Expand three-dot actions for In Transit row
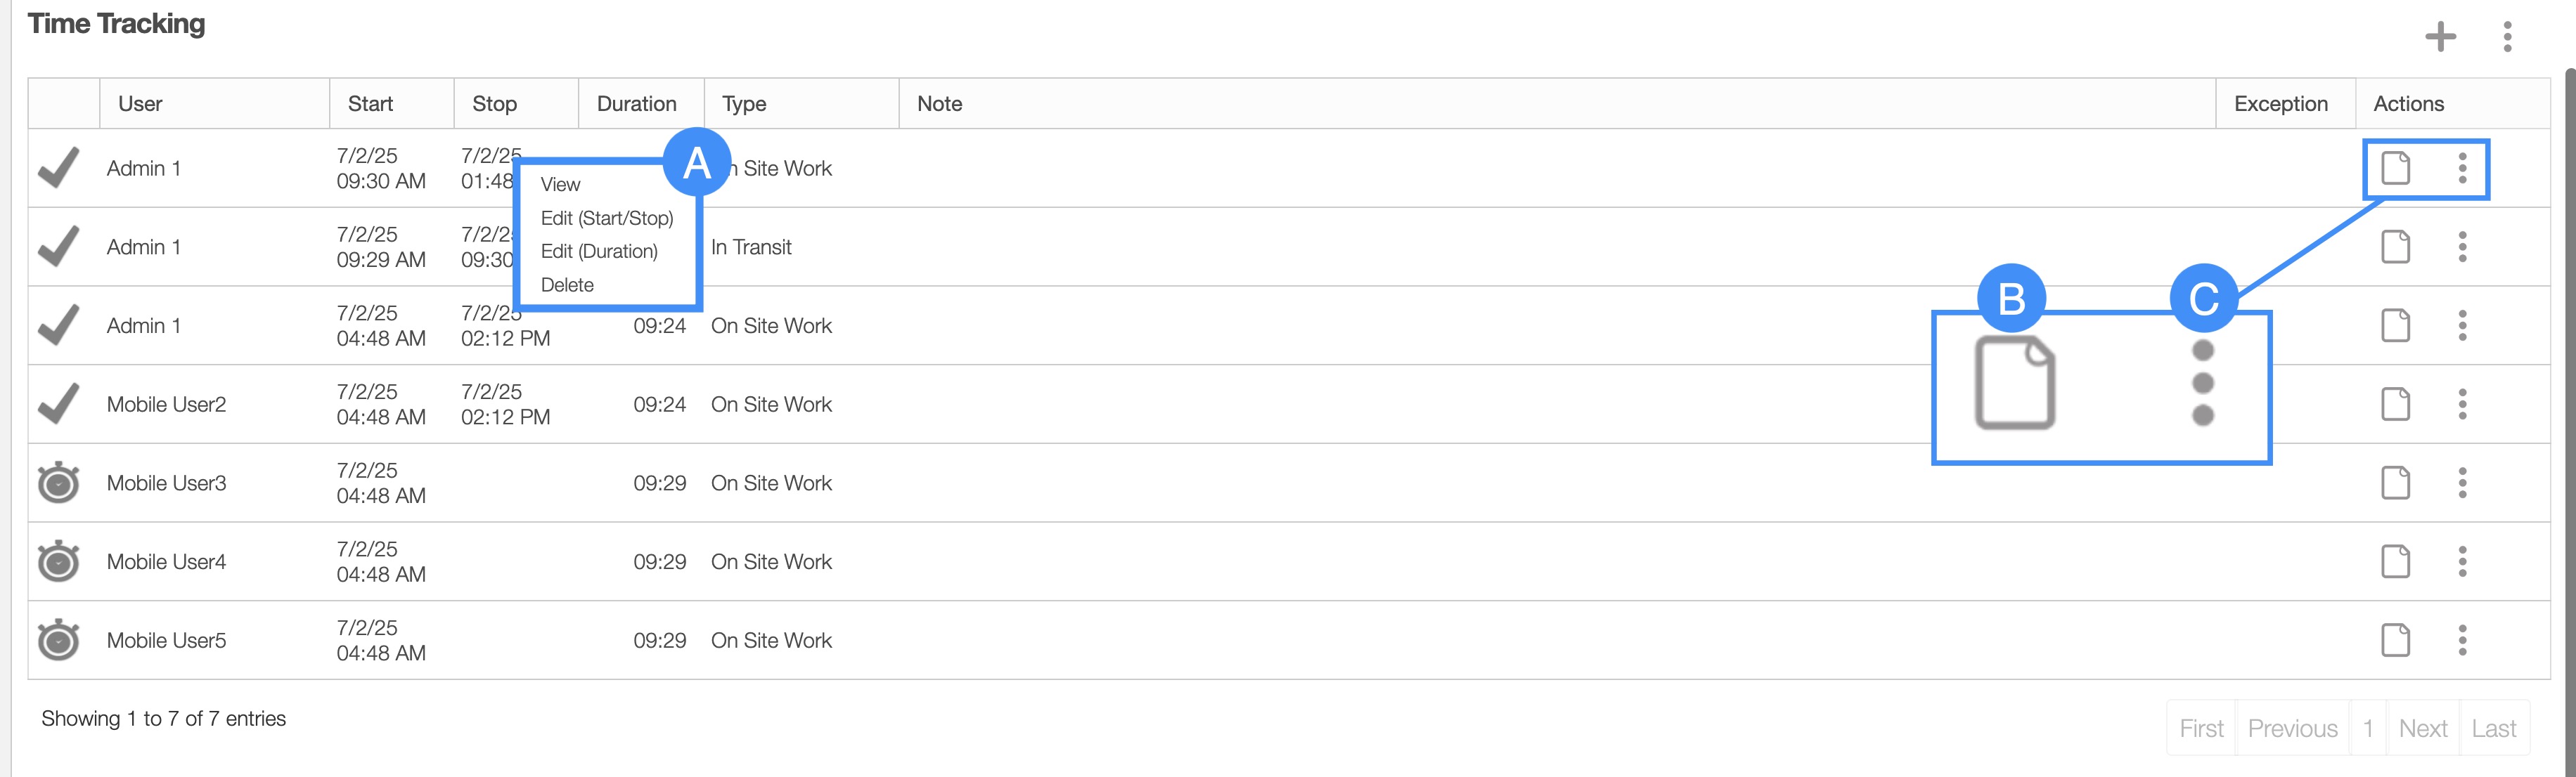 pos(2462,247)
